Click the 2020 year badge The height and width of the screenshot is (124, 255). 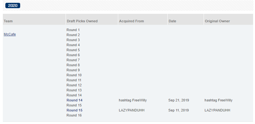(x=13, y=6)
